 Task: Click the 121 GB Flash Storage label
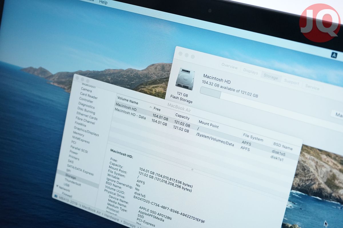point(182,97)
